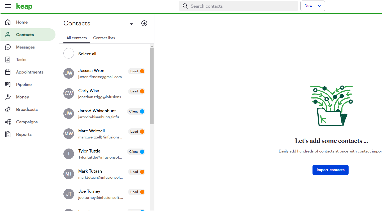Image resolution: width=382 pixels, height=211 pixels.
Task: Click Tylor Tuttle's Client status badge
Action: click(x=136, y=152)
